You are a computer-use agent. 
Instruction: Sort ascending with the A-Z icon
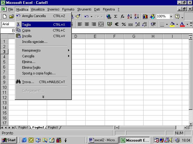coord(130,16)
